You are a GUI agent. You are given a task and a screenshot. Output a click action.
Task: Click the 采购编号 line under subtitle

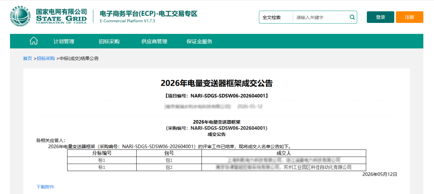(217, 128)
